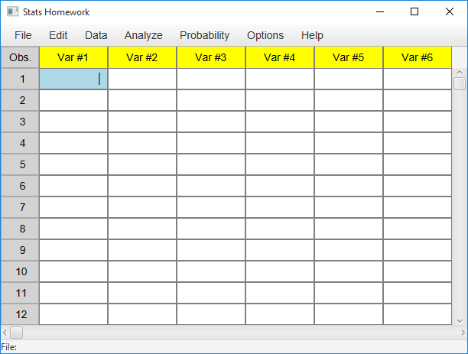Select the Var #1 column header

point(73,57)
